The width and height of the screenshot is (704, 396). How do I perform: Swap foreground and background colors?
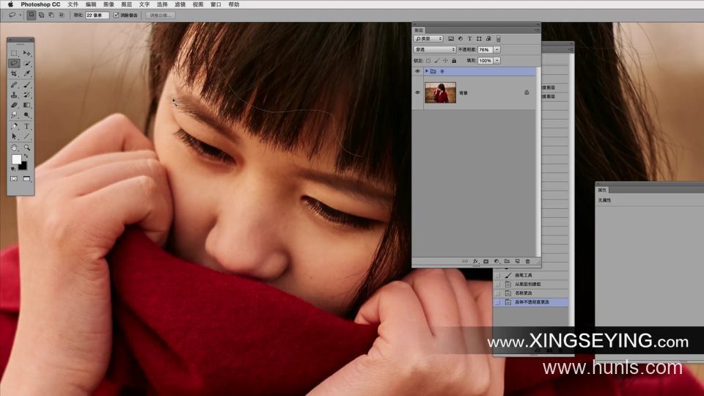[x=26, y=155]
